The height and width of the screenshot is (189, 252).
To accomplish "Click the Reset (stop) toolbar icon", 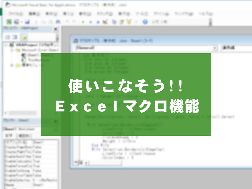I will pos(97,22).
